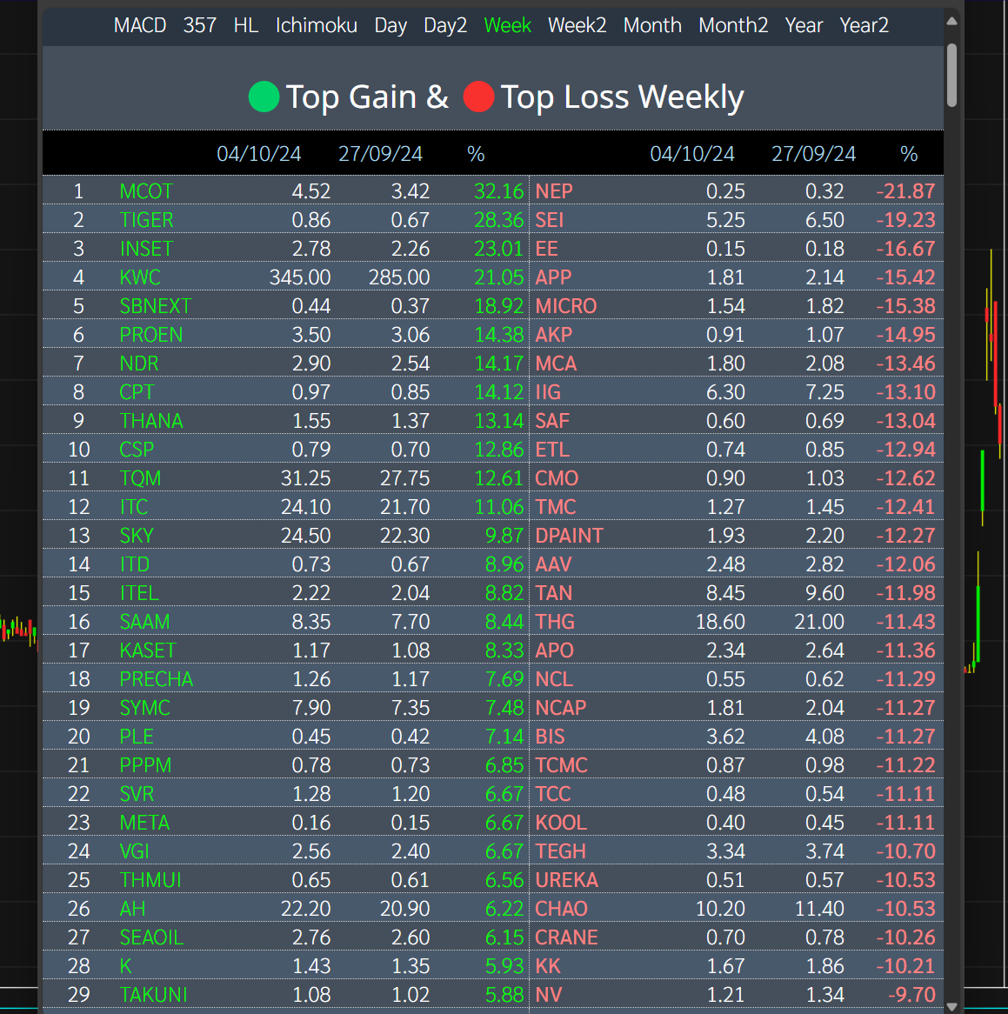Click the red Top Loss circle icon
This screenshot has height=1014, width=1008.
478,97
